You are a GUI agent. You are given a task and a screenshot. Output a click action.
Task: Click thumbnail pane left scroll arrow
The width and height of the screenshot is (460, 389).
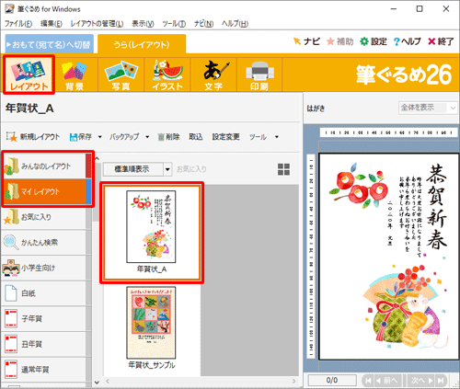[x=108, y=381]
